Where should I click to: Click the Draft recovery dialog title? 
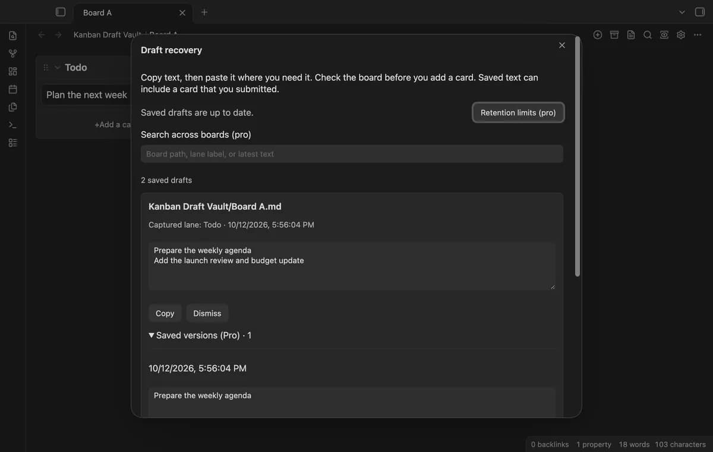(x=171, y=50)
